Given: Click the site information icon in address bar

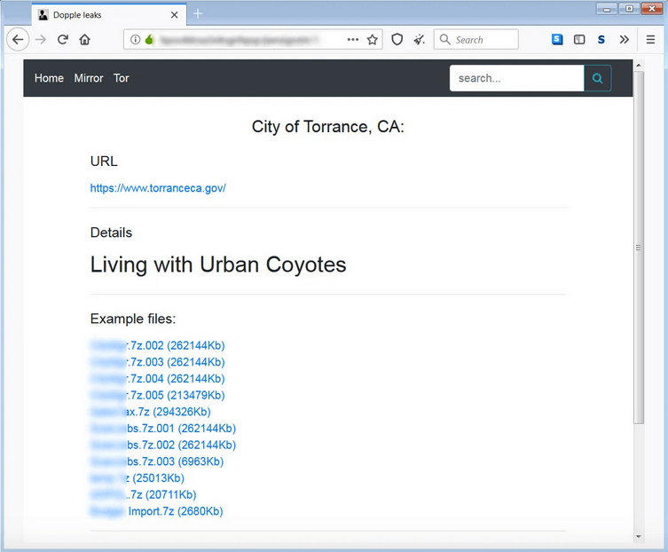Looking at the screenshot, I should pyautogui.click(x=135, y=39).
